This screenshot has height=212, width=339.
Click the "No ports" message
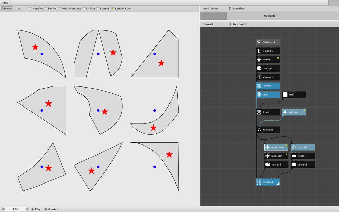click(x=270, y=16)
